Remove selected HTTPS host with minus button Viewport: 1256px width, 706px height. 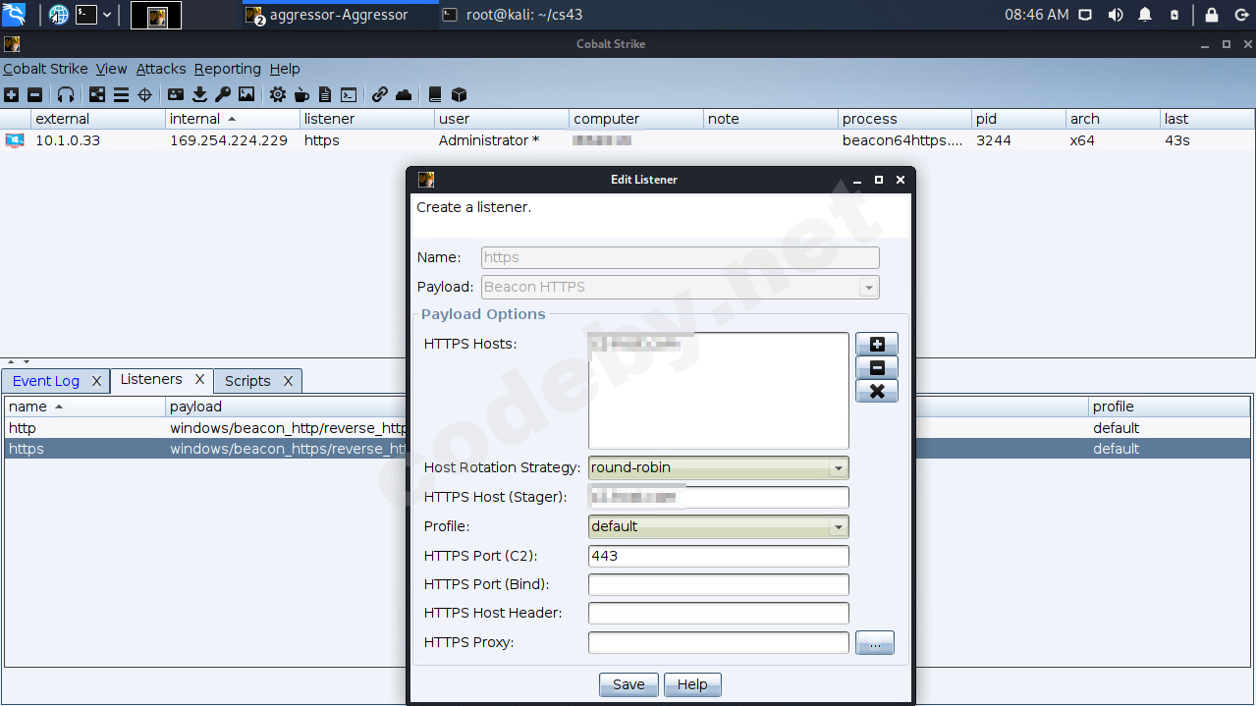(876, 368)
